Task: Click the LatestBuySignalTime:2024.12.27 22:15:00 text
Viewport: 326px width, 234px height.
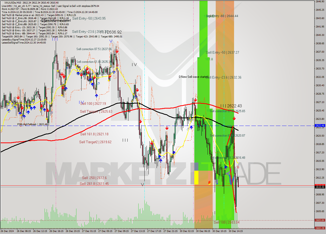Action: pyautogui.click(x=24, y=40)
